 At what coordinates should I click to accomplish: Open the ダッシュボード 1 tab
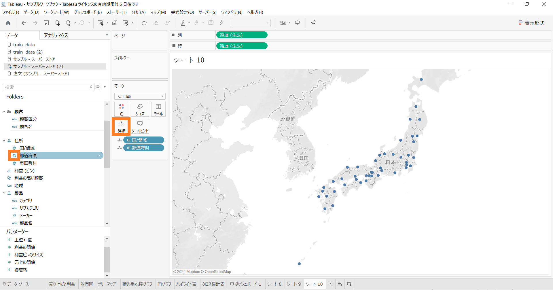point(246,284)
